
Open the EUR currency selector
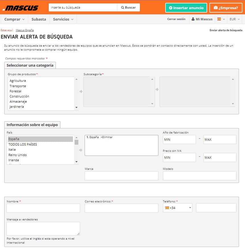234,19
